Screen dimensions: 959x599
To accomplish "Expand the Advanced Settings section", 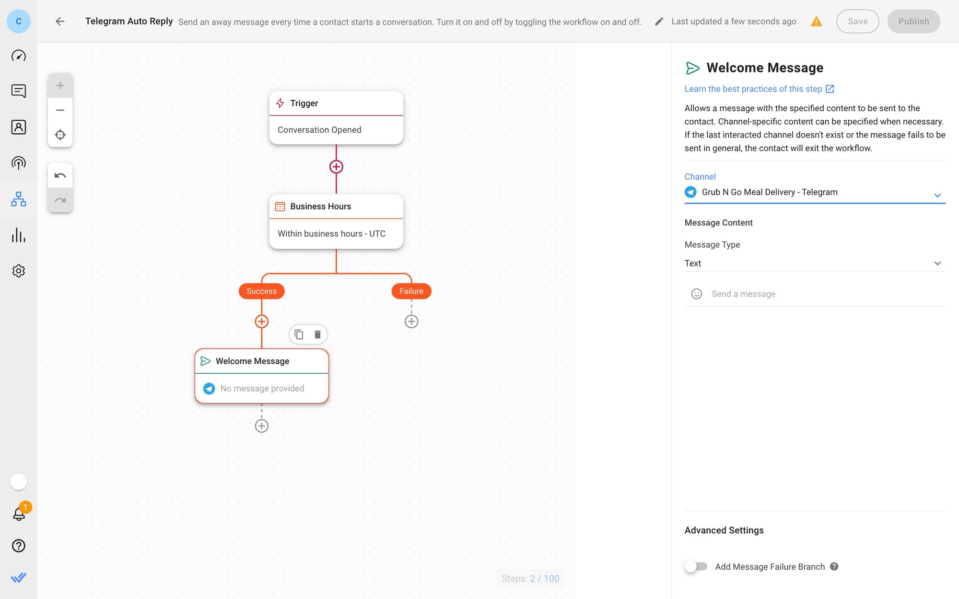I will tap(724, 530).
